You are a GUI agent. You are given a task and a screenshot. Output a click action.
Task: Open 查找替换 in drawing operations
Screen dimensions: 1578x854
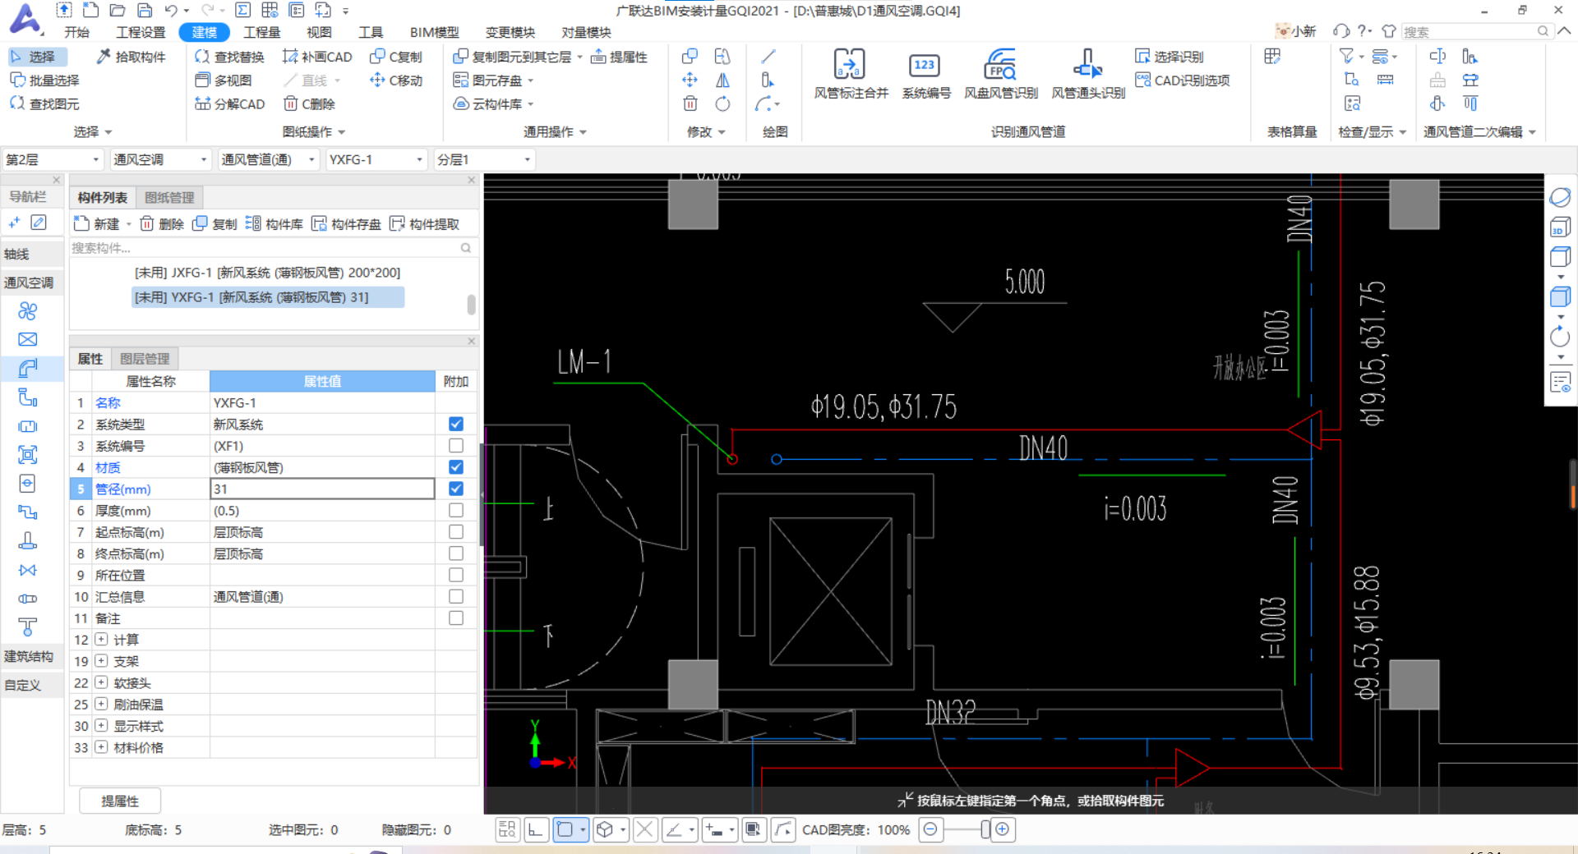point(230,57)
